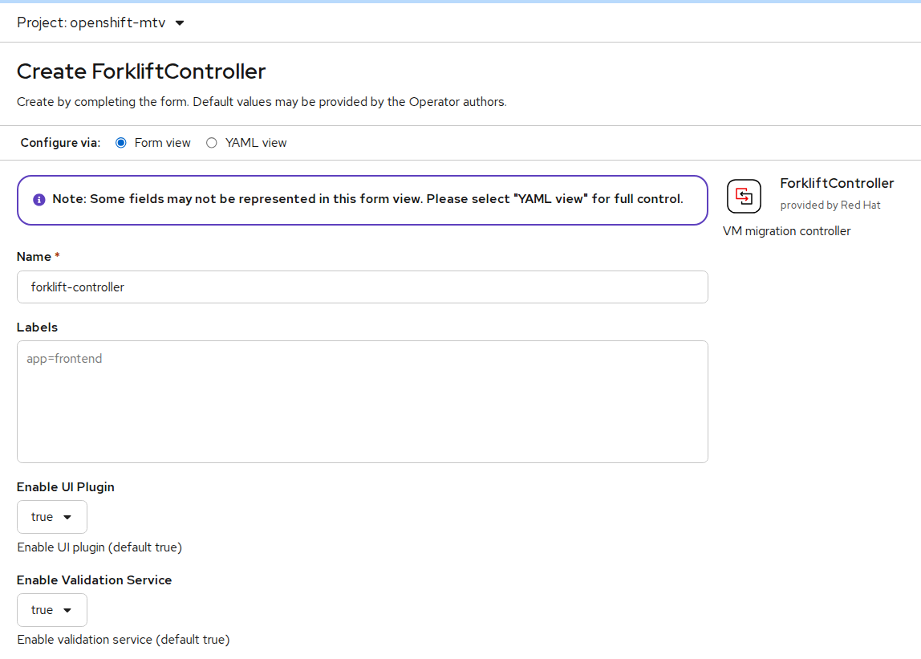
Task: Click the Labels field label
Action: point(38,327)
